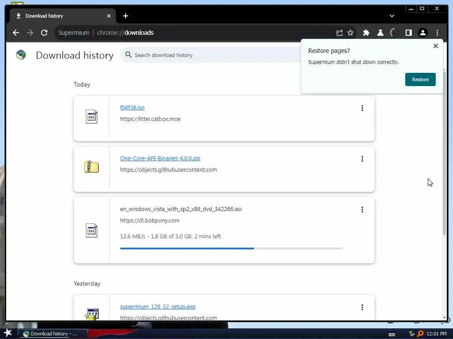The height and width of the screenshot is (339, 453).
Task: Click the Supermium logo beside Download history
Action: (x=21, y=55)
